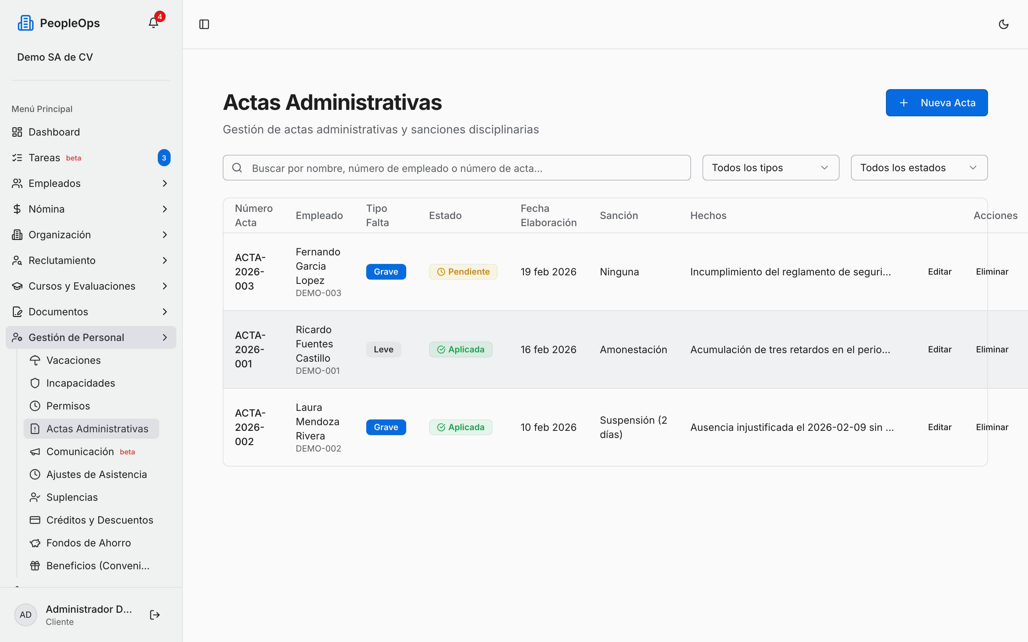1028x642 pixels.
Task: Click the Organización building icon
Action: click(x=17, y=235)
